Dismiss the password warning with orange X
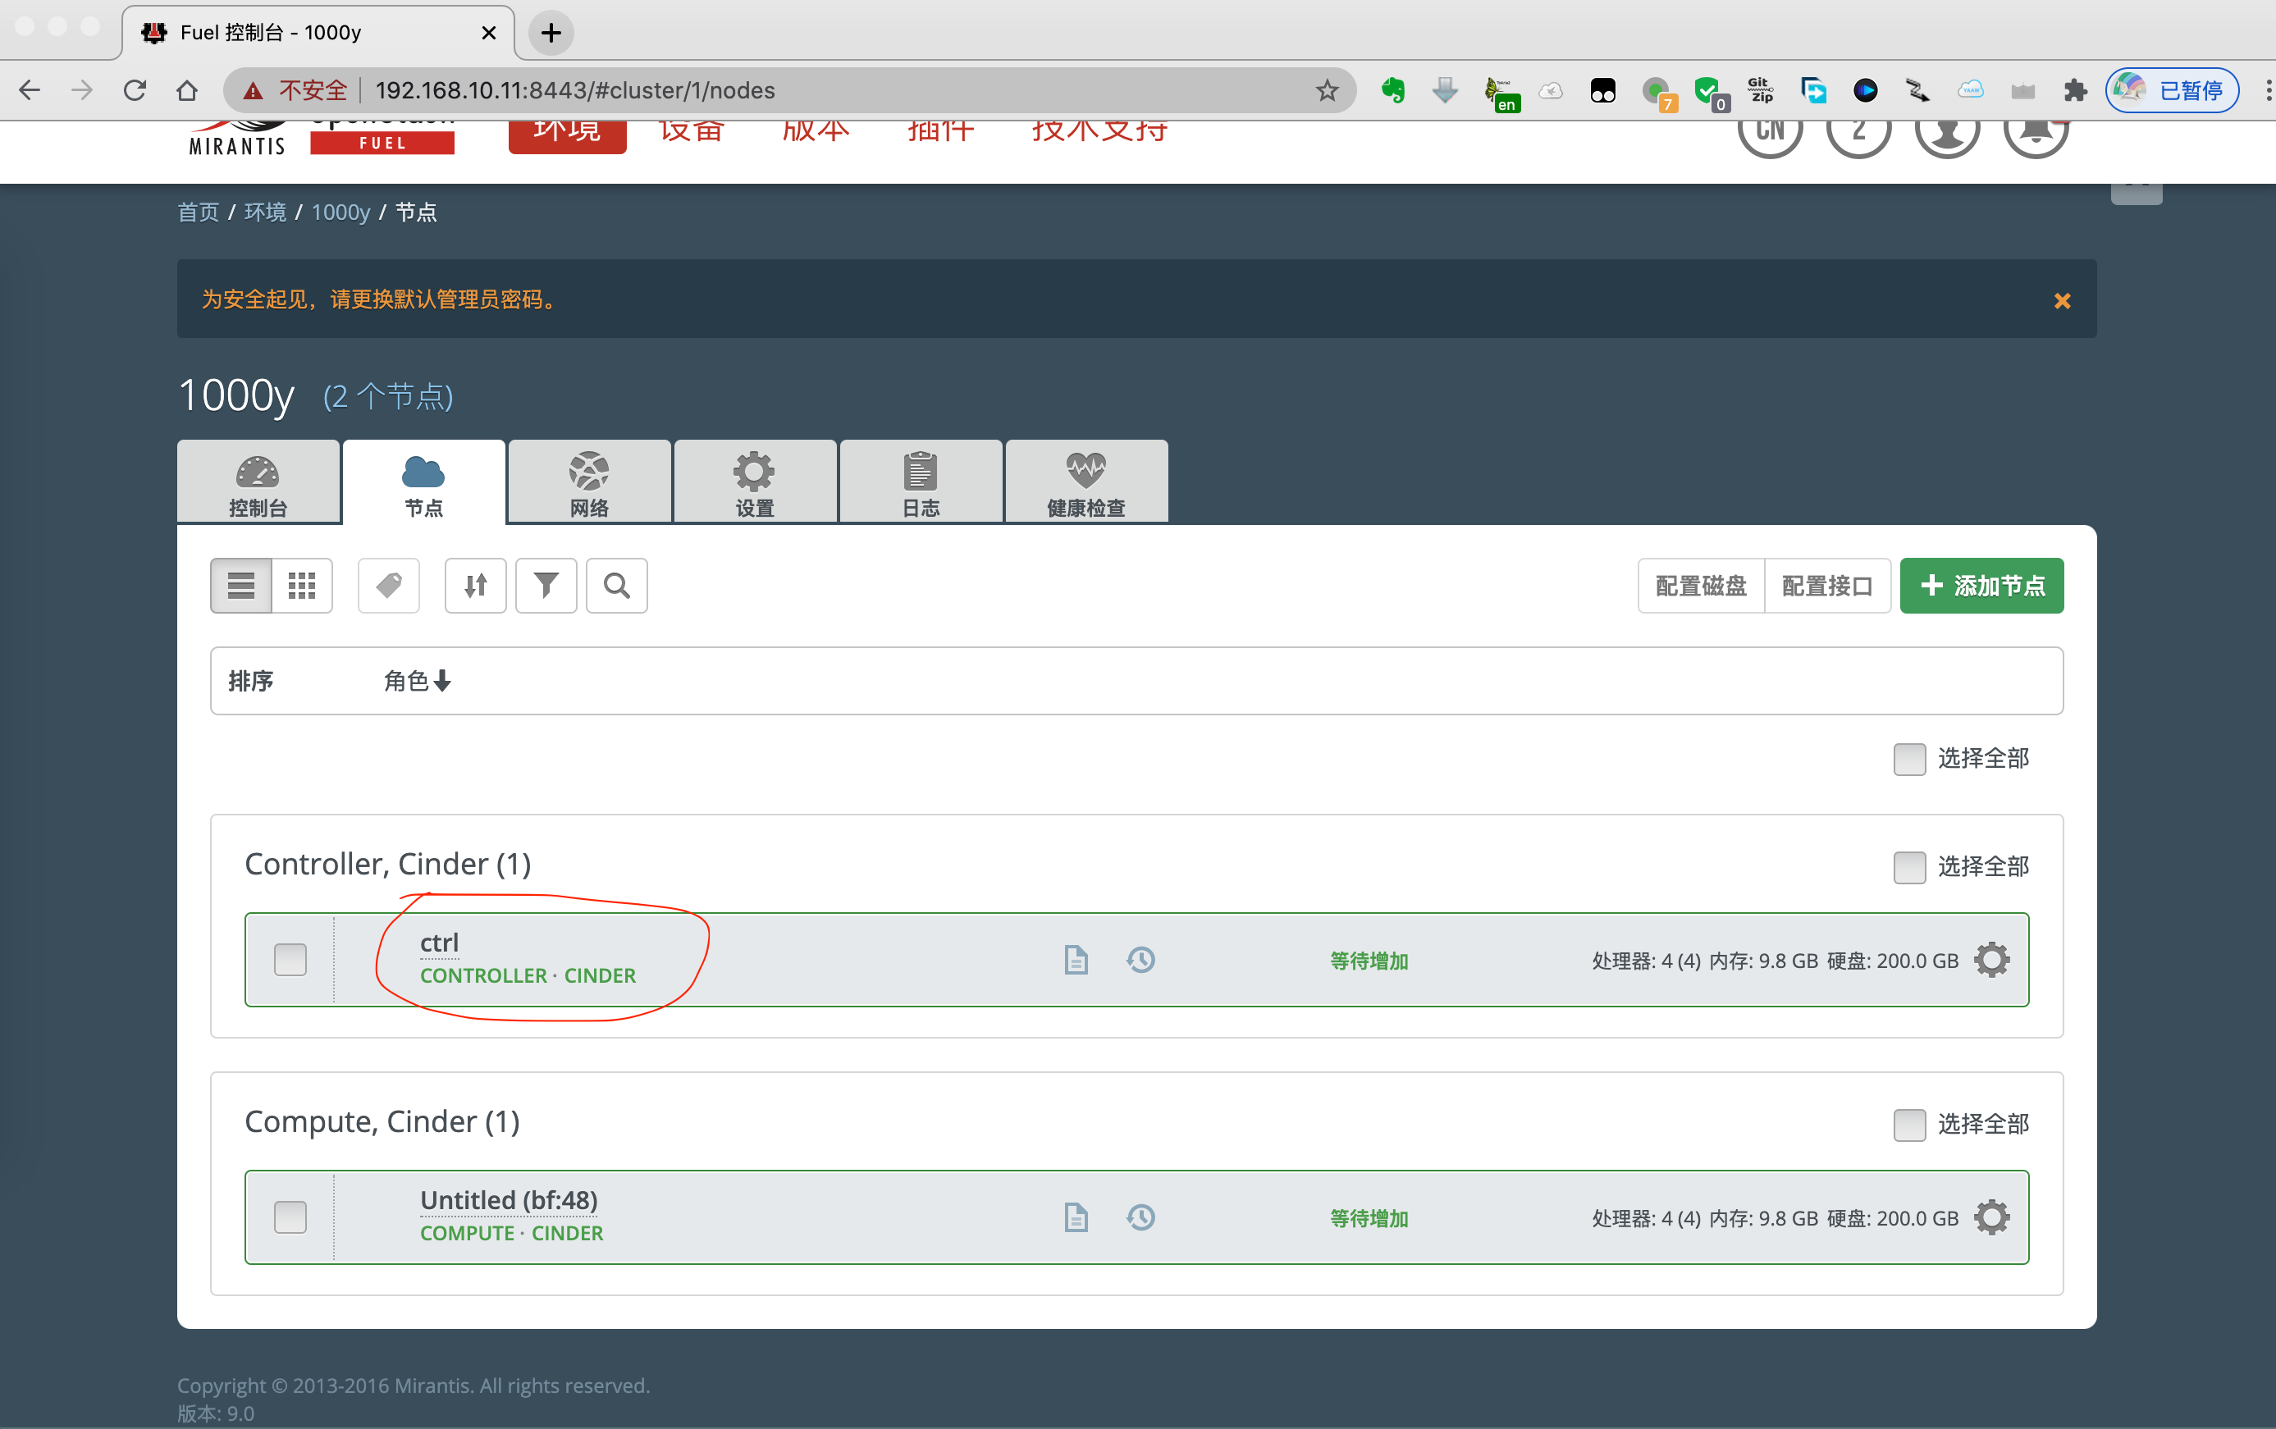Viewport: 2276px width, 1429px height. (x=2063, y=300)
